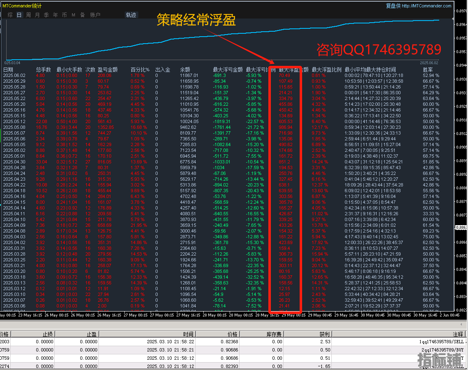Viewport: 468px width, 370px height.
Task: Click the 日期 column header
Action: coord(8,70)
